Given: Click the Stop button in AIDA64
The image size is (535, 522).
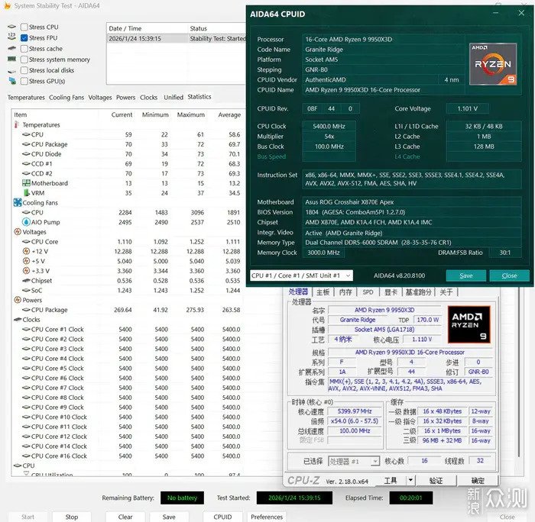Looking at the screenshot, I should coord(72,517).
